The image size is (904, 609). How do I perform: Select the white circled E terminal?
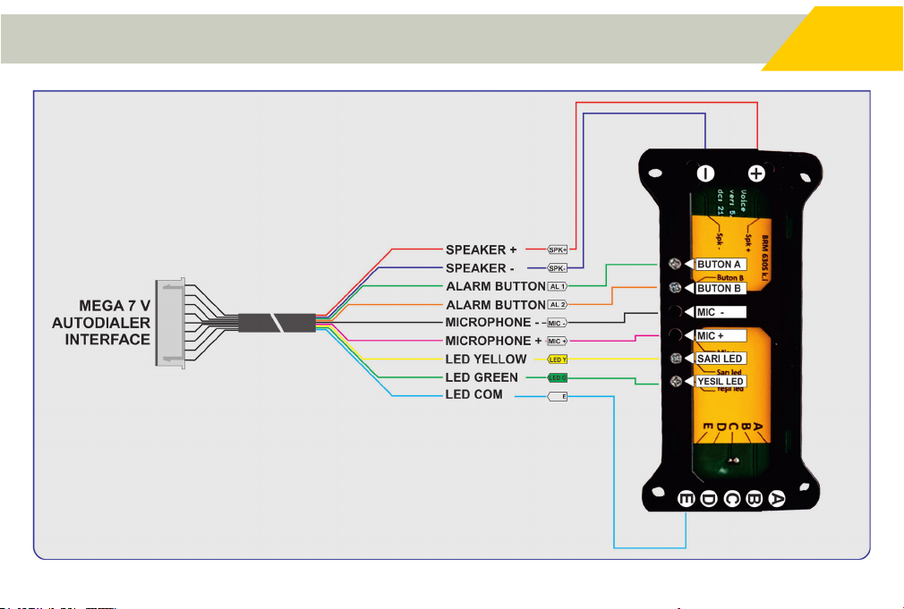[x=687, y=498]
